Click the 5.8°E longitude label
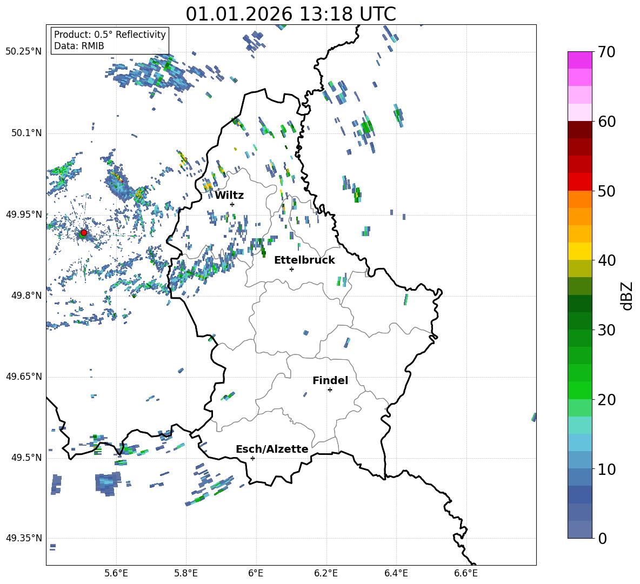The width and height of the screenshot is (640, 584). tap(186, 574)
